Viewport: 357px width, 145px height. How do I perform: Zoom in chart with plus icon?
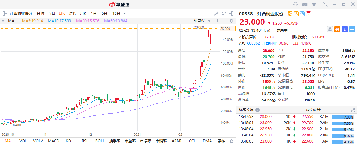click(217, 21)
